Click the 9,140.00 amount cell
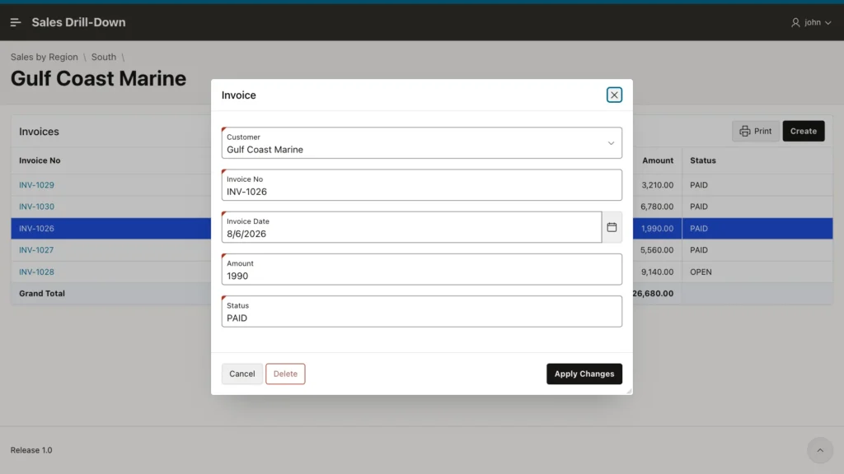 [x=657, y=272]
